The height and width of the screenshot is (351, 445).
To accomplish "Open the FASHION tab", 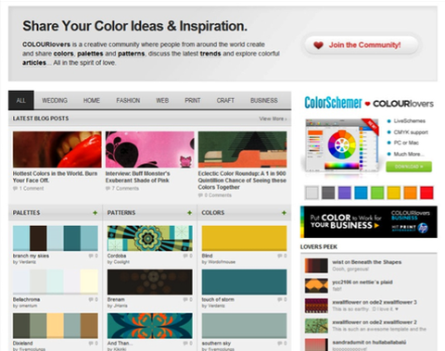I will pos(128,100).
